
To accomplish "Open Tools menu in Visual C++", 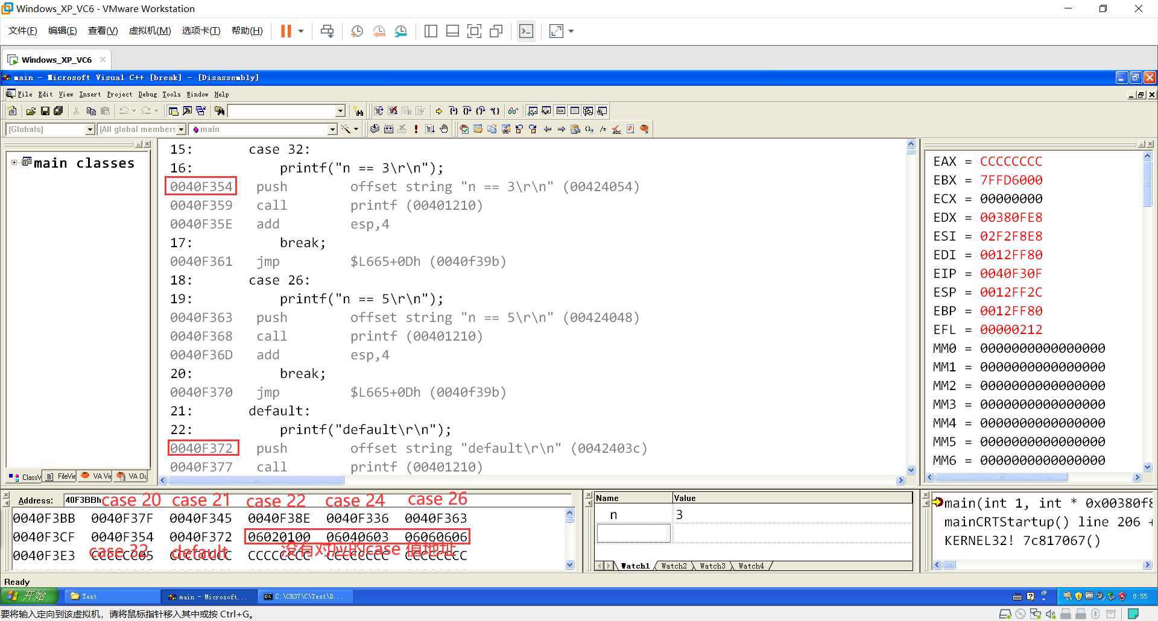I will pos(171,94).
